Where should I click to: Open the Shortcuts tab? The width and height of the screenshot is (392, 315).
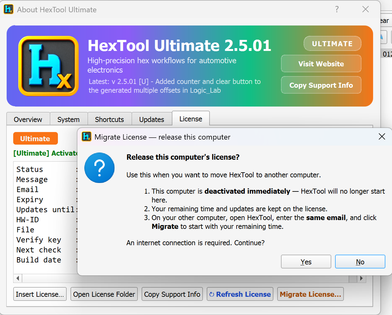(x=109, y=119)
